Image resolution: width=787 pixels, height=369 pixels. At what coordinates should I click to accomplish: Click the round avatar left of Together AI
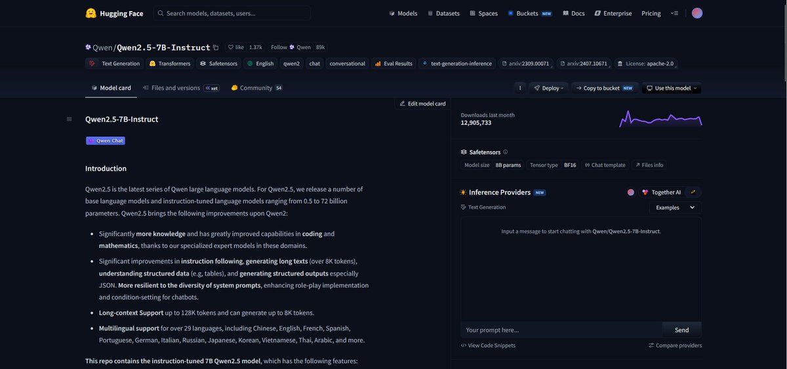tap(631, 192)
